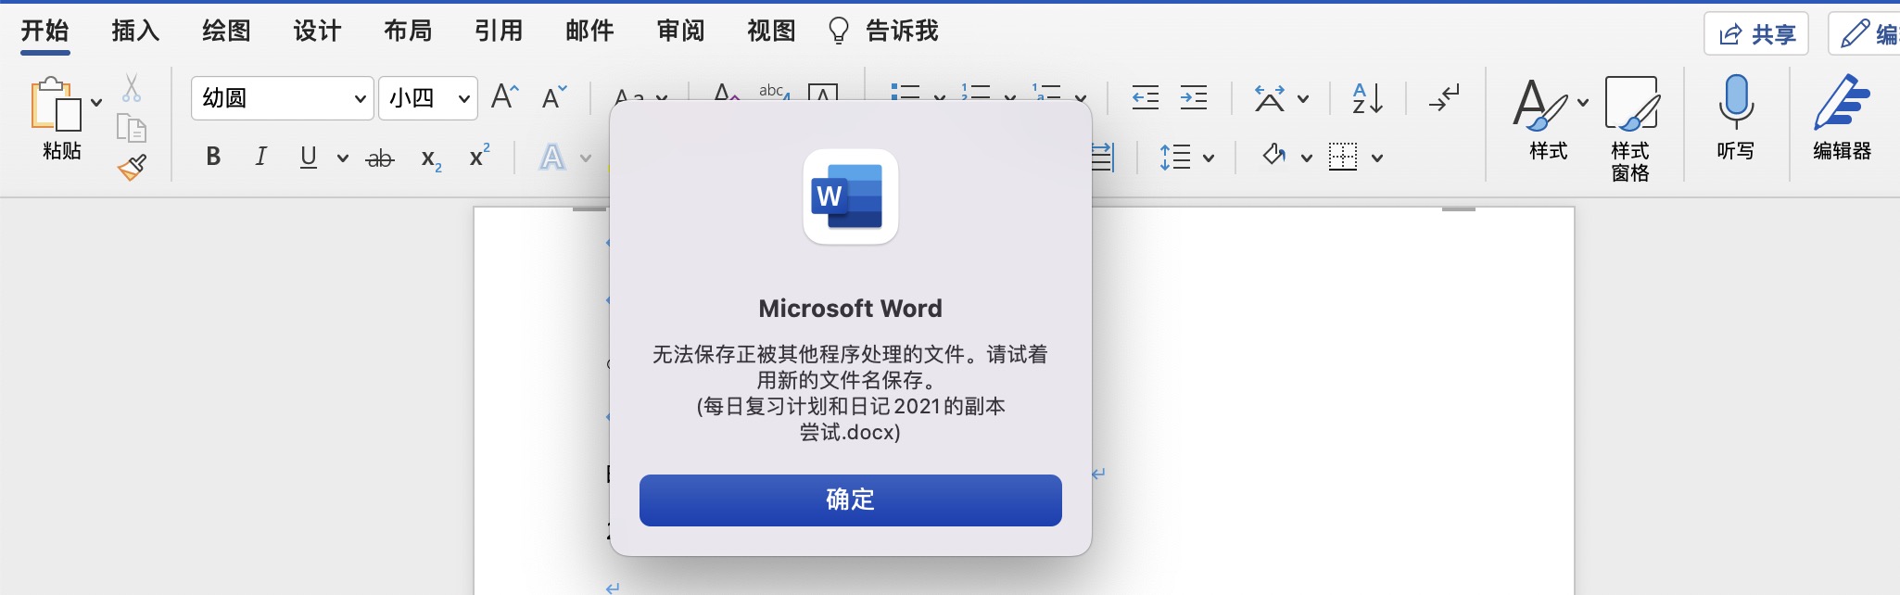Toggle italic formatting
Screen dimensions: 1900x595
point(260,157)
